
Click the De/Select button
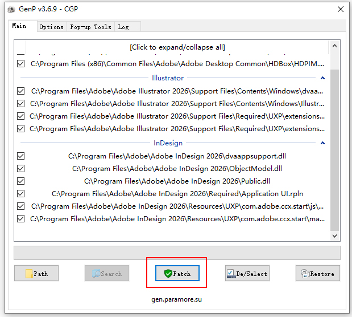click(247, 273)
